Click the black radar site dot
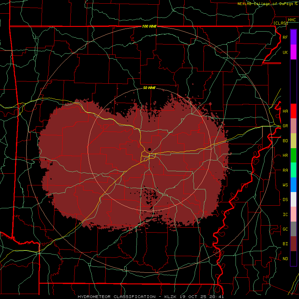Image resolution: width=299 pixels, height=299 pixels. click(x=149, y=149)
